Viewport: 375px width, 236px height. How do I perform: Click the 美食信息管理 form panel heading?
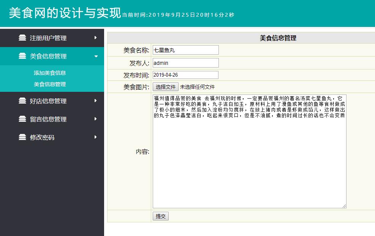click(x=278, y=38)
